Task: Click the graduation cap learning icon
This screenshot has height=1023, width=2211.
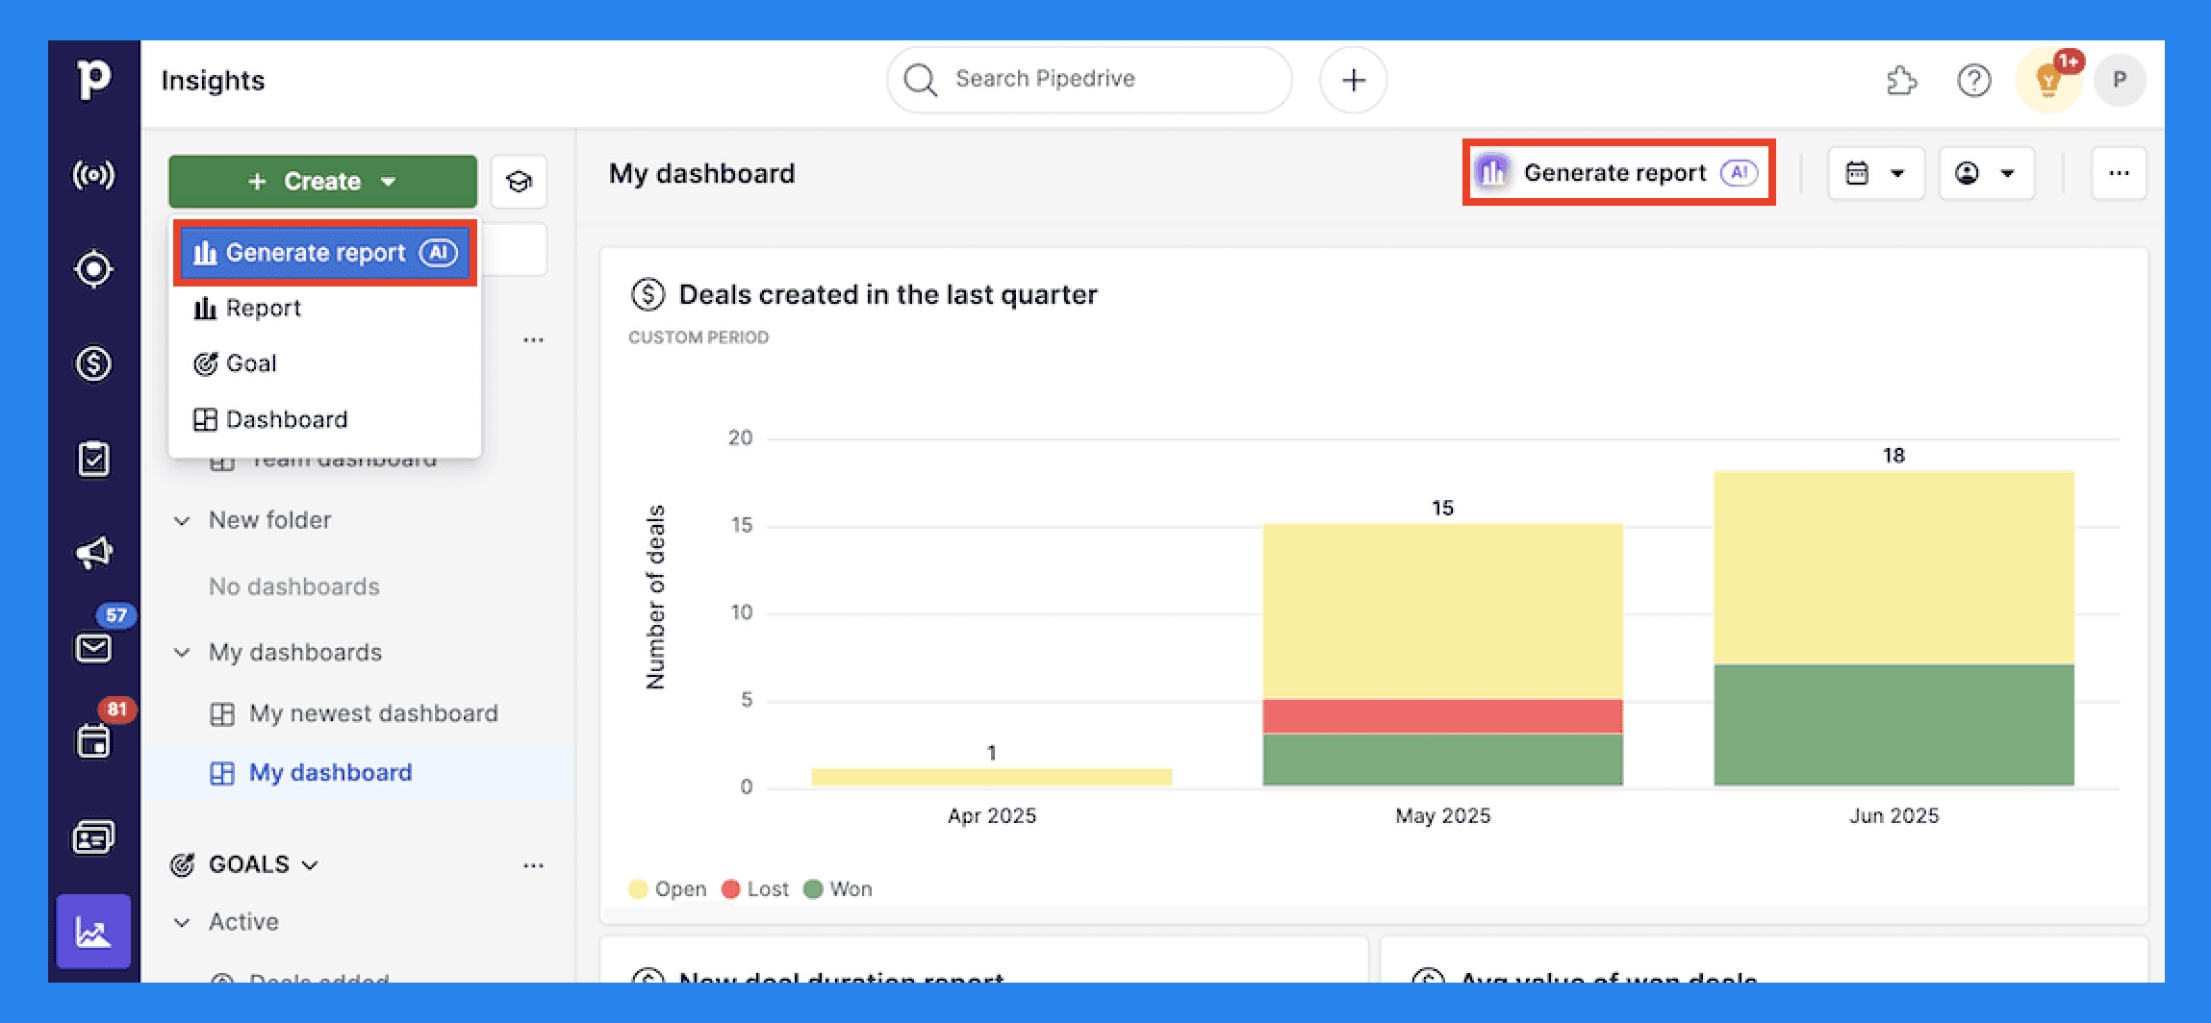Action: tap(520, 181)
